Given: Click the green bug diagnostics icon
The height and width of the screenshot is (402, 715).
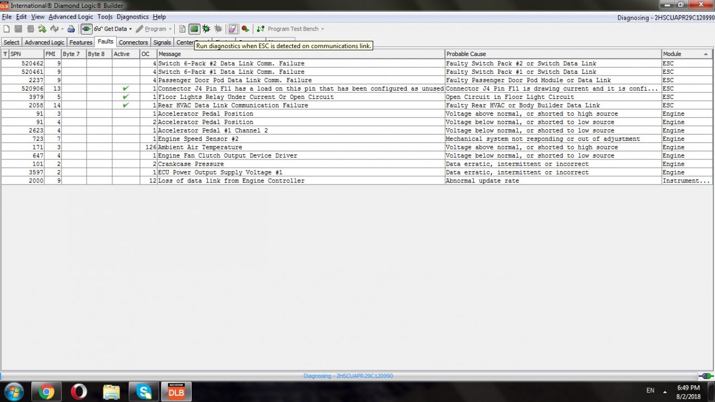Looking at the screenshot, I should 206,29.
